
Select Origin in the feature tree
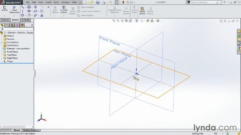tap(10, 61)
